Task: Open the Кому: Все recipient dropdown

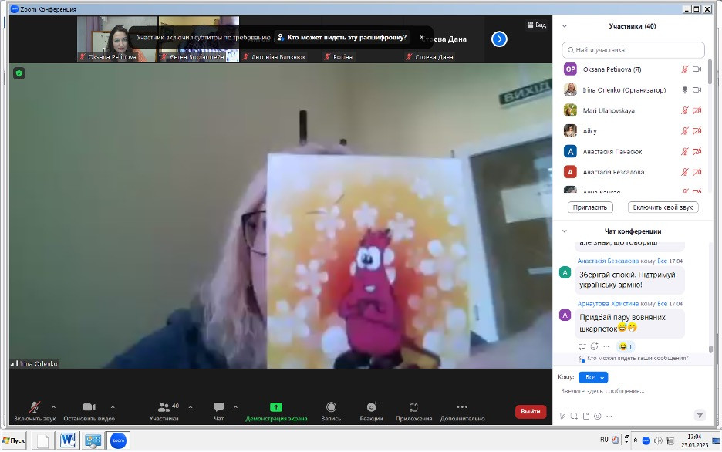Action: 593,377
